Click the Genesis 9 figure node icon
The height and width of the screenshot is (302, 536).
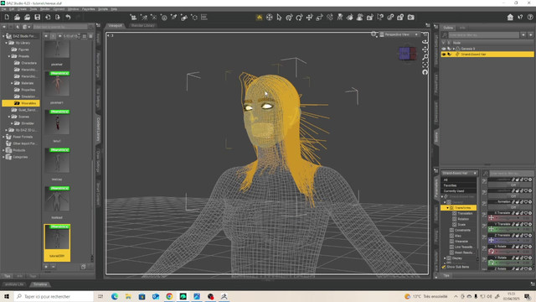pos(458,49)
